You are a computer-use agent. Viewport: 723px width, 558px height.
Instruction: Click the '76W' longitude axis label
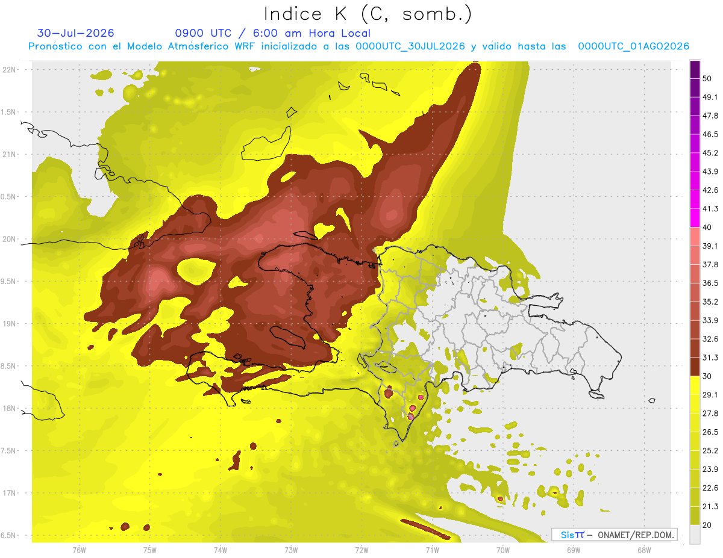click(79, 550)
